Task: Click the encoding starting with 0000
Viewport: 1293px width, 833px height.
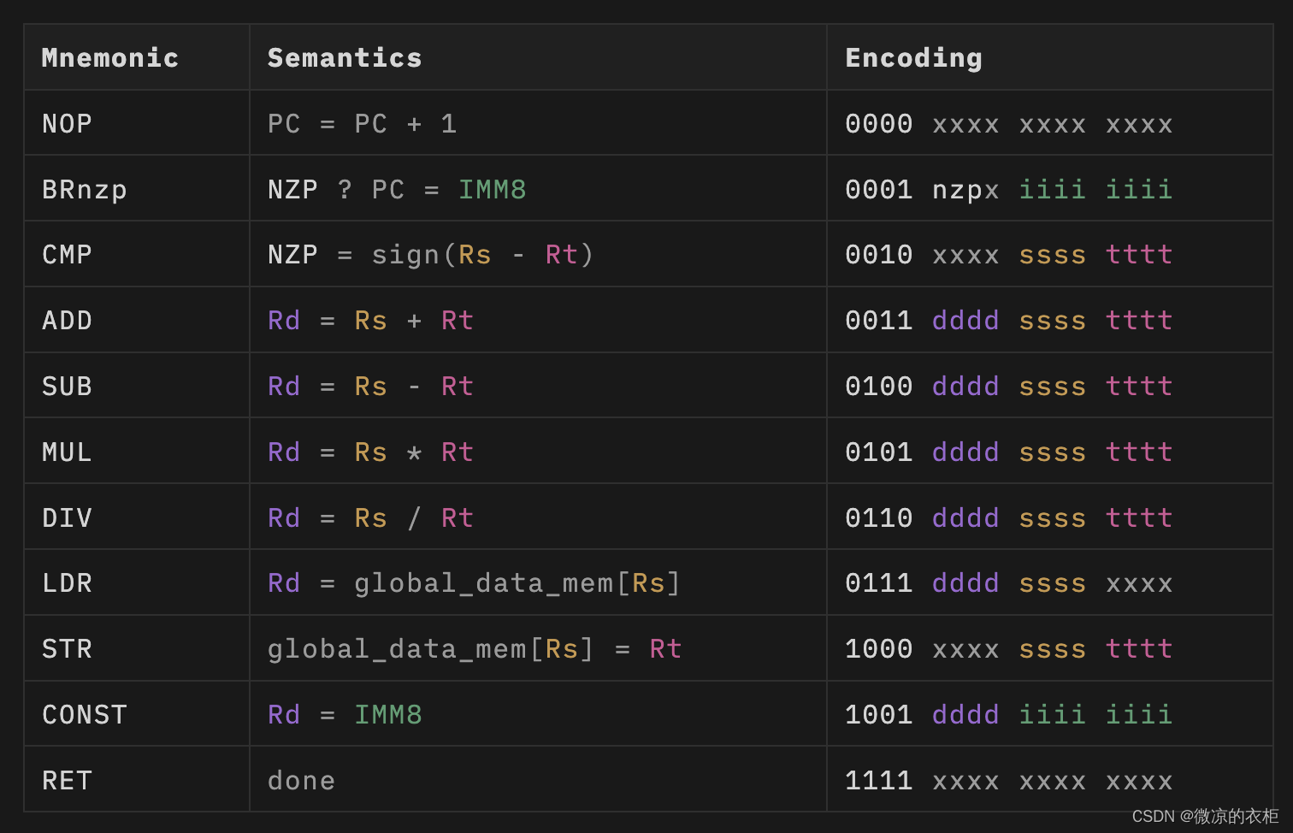Action: tap(1008, 124)
